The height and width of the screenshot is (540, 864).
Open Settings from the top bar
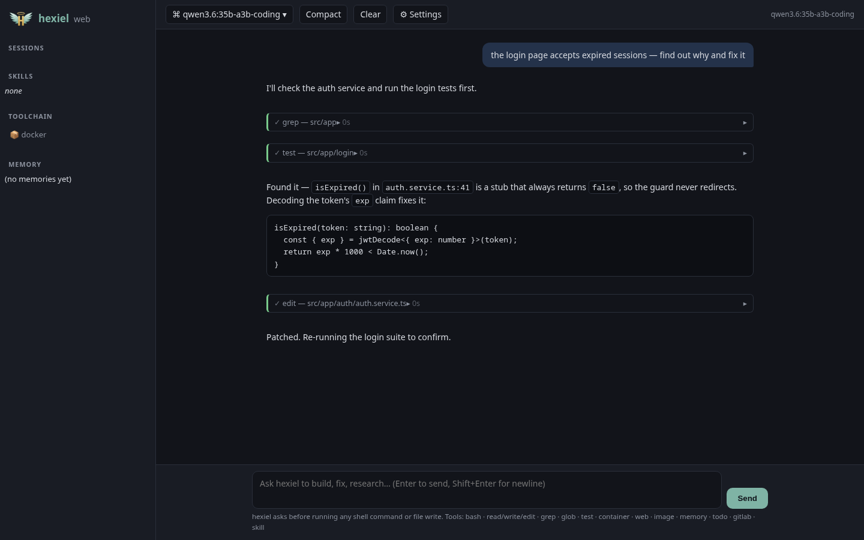[x=421, y=14]
